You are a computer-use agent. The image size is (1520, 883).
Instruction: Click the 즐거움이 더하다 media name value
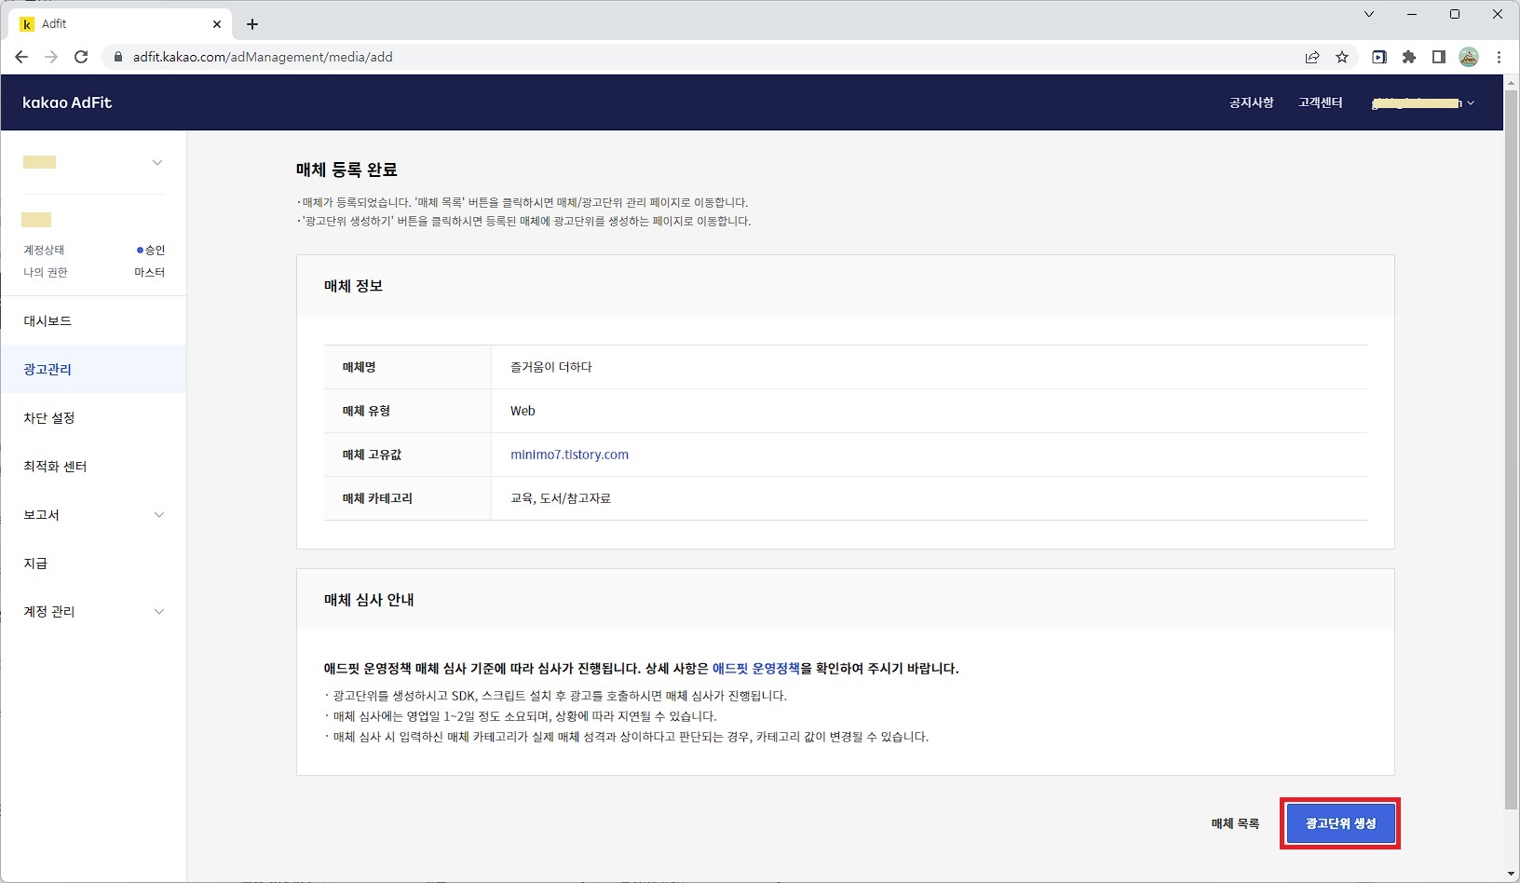550,367
